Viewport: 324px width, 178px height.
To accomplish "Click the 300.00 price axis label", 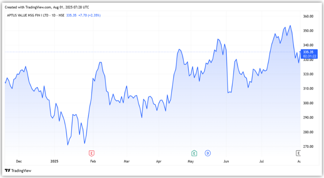I will tap(308, 103).
